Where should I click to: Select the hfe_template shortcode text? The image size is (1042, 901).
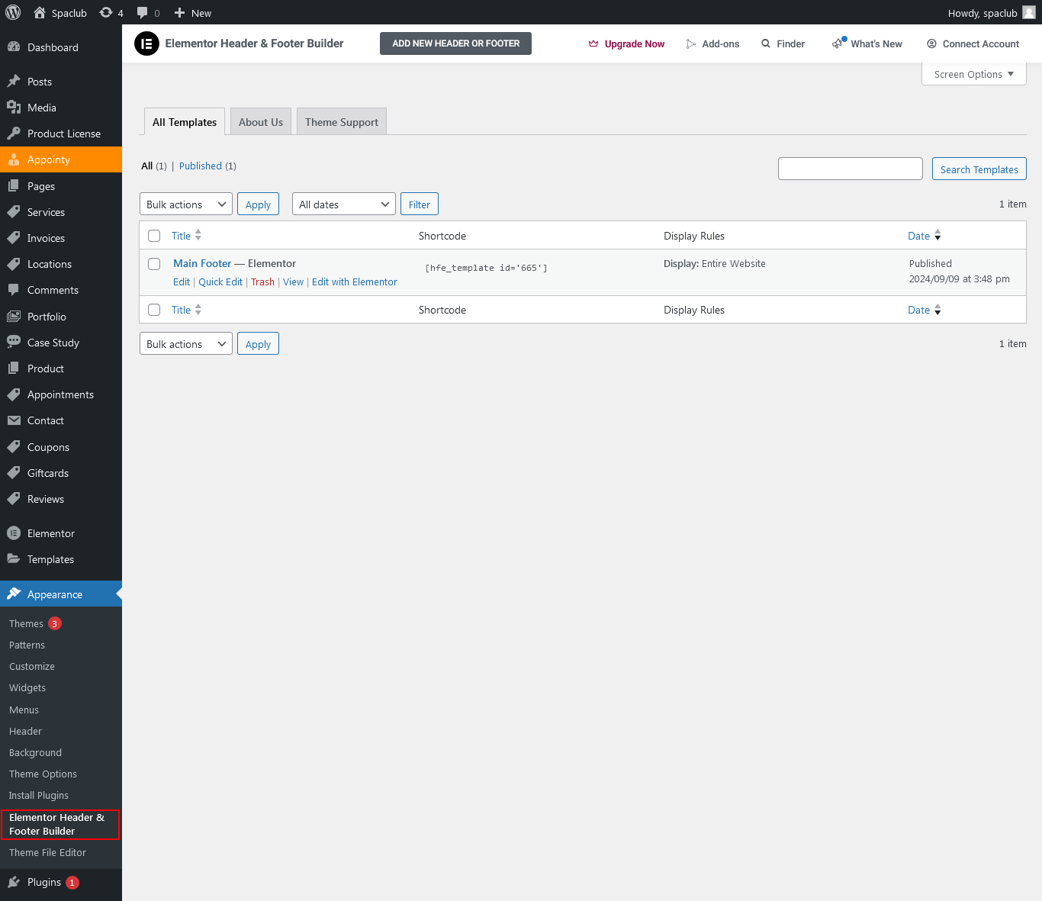tap(487, 268)
